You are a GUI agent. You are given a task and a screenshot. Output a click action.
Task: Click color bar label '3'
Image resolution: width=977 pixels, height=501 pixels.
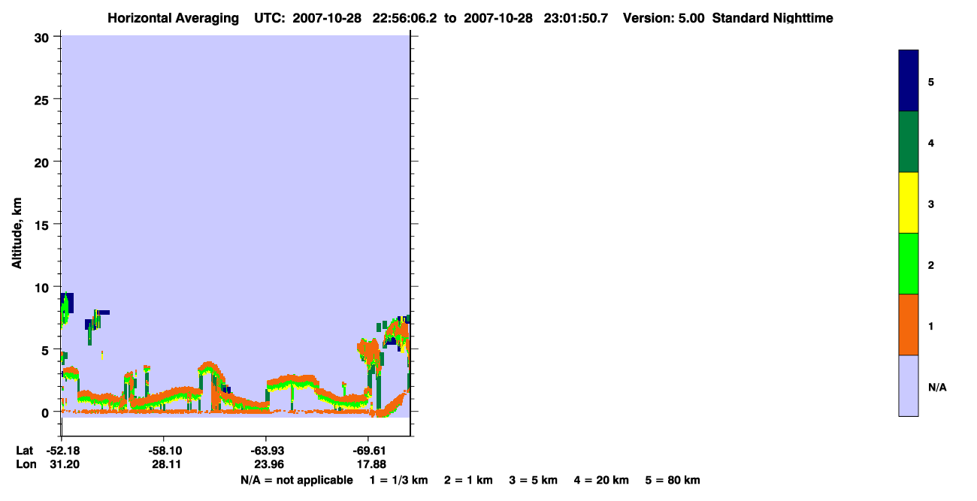point(930,204)
